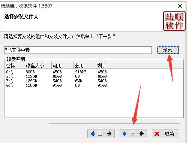Click the 68GB available cell for E:

tap(57, 76)
